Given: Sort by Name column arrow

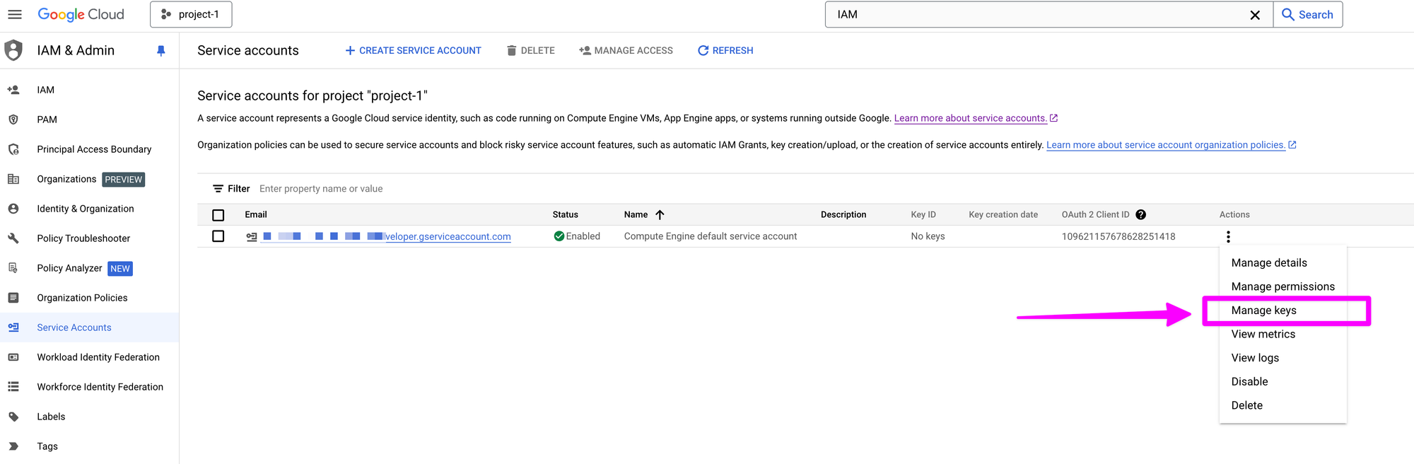Looking at the screenshot, I should 660,214.
